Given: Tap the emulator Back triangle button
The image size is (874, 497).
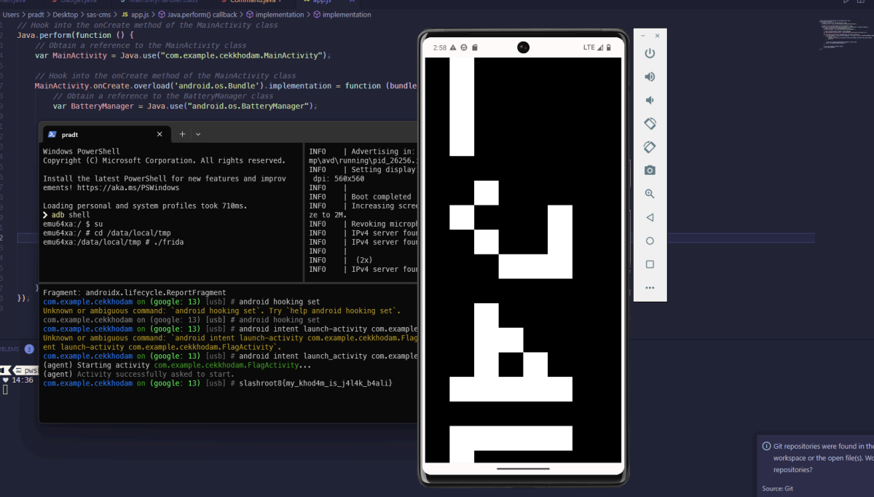Looking at the screenshot, I should pyautogui.click(x=650, y=217).
